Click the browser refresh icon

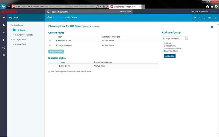point(107,6)
